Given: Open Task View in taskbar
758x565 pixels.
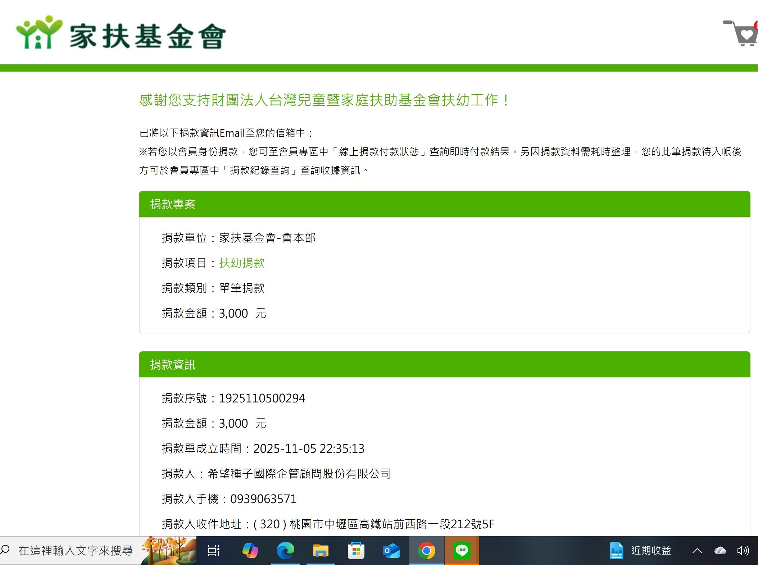Looking at the screenshot, I should tap(213, 551).
